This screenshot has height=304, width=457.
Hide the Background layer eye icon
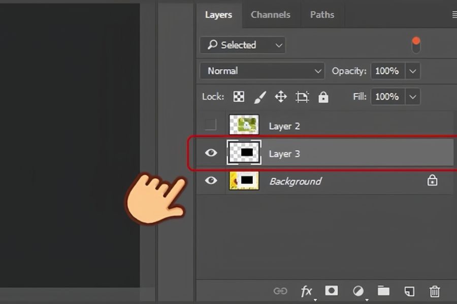coord(211,181)
